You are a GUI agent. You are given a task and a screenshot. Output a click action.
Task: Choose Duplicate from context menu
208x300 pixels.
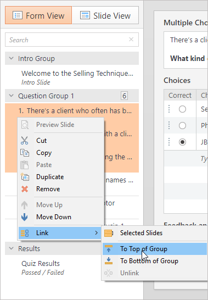click(x=61, y=177)
